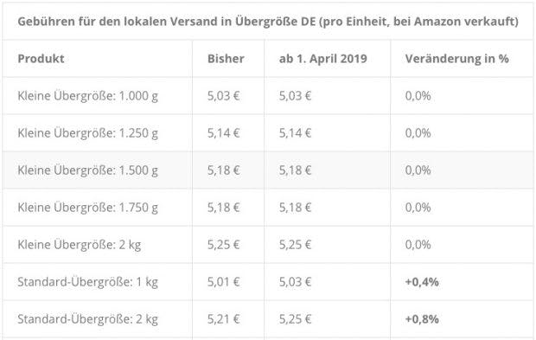Select row Kleine Übergröße: 1.250 g

268,133
